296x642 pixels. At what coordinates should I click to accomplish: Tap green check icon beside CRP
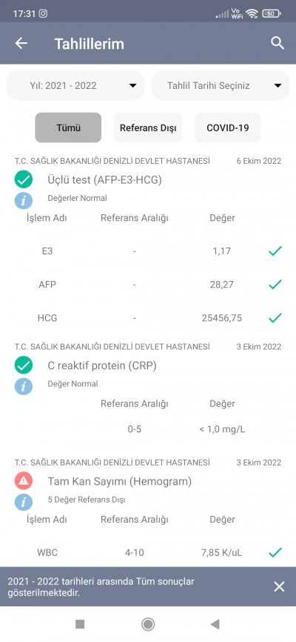[23, 365]
